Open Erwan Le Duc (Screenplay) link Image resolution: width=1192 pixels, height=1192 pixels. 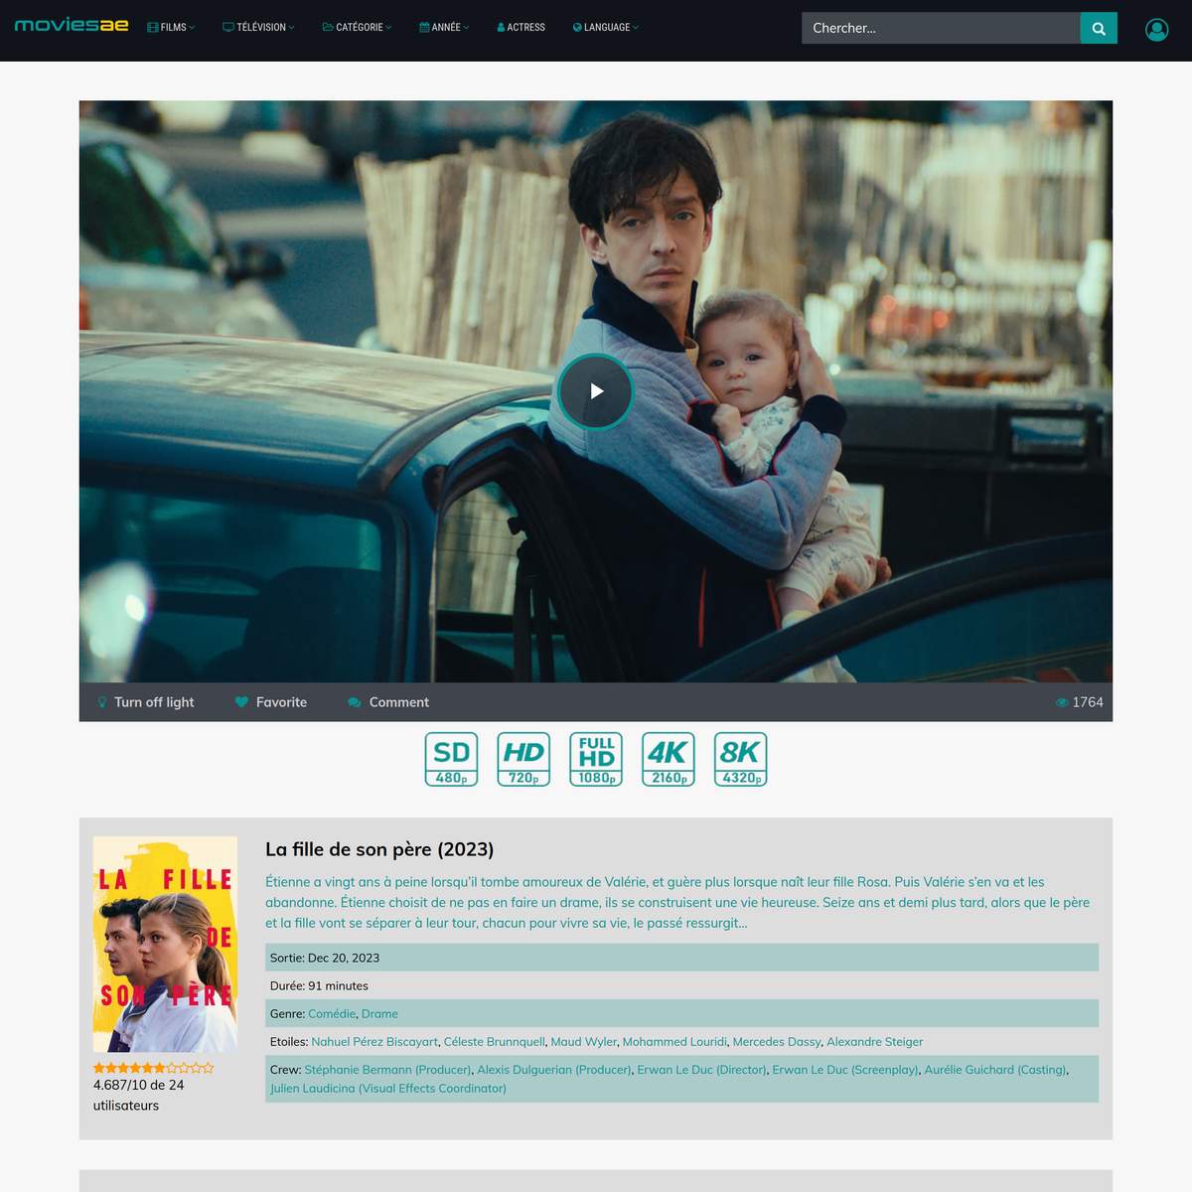(845, 1070)
